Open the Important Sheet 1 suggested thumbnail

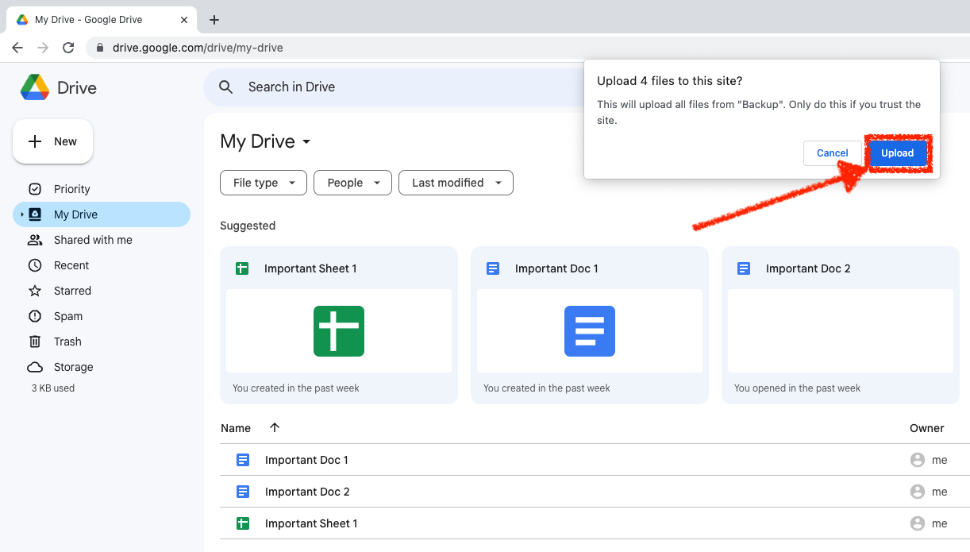click(339, 330)
